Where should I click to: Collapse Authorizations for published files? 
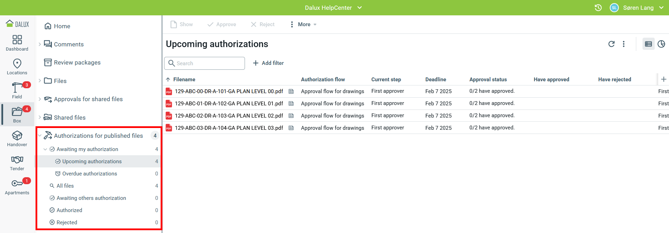(x=40, y=136)
